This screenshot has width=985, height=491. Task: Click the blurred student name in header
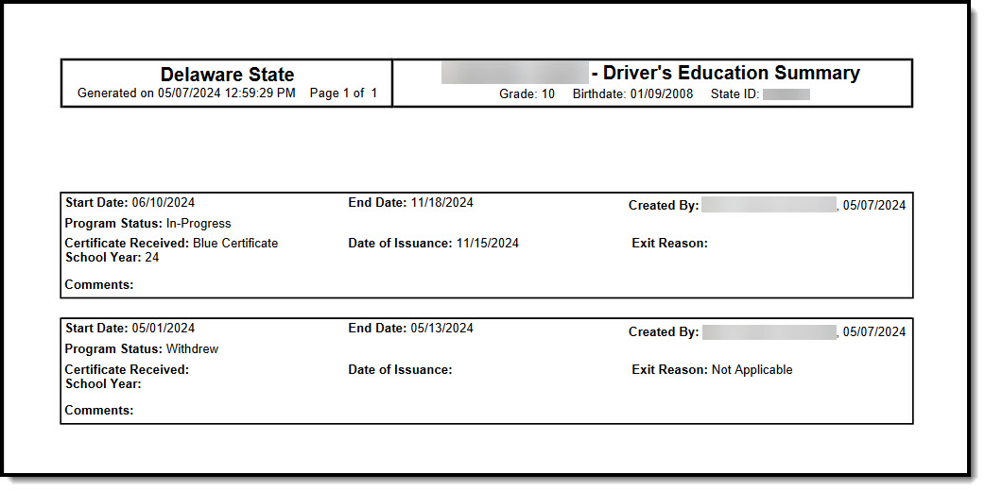pos(514,73)
